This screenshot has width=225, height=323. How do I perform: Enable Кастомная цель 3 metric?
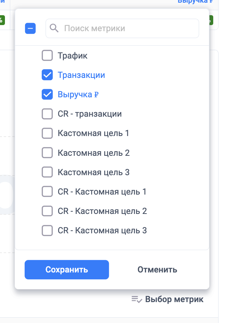click(47, 172)
